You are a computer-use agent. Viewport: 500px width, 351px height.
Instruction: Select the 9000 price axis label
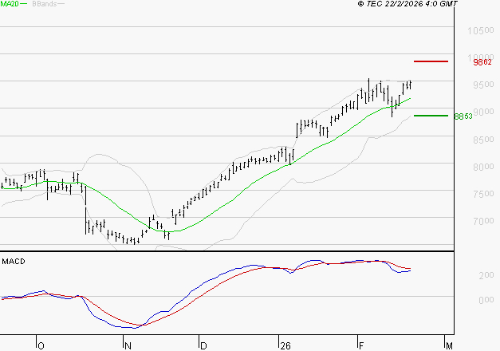[483, 112]
